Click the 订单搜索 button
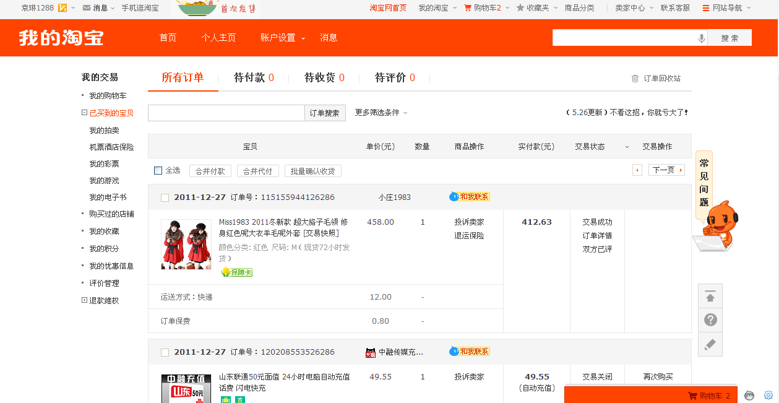The height and width of the screenshot is (403, 779). tap(325, 113)
